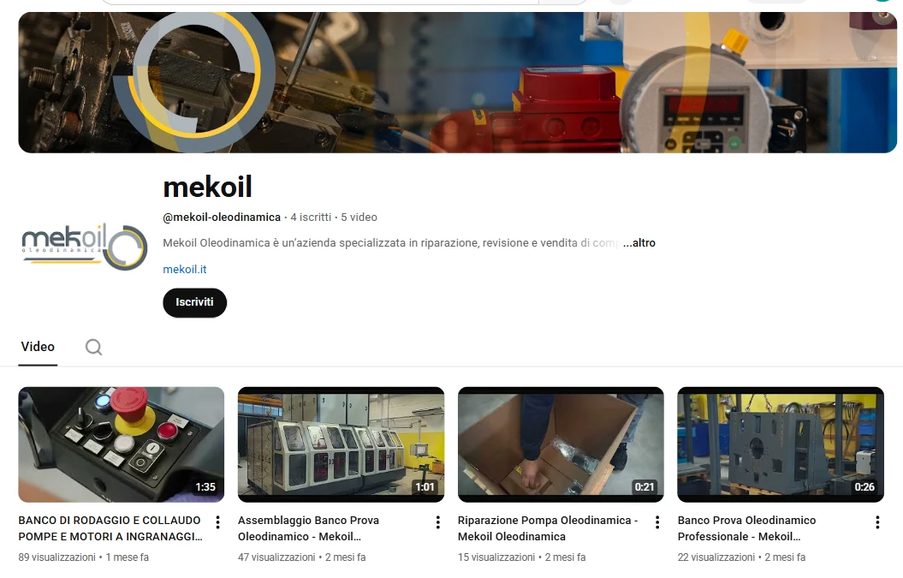Open the mekoil.it website link

tap(184, 270)
